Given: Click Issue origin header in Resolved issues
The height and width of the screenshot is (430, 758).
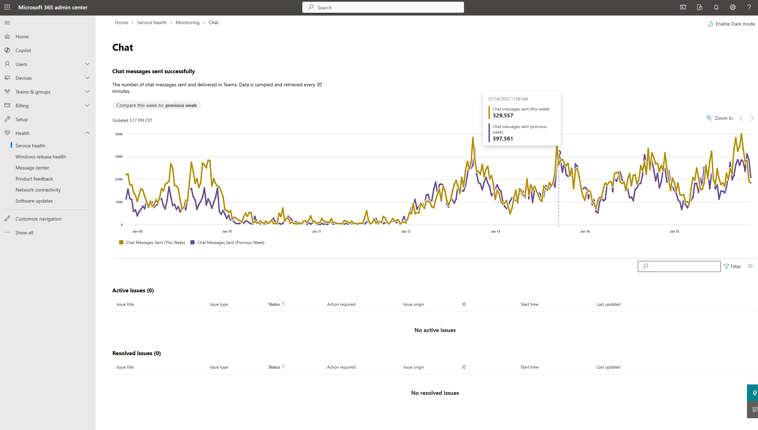Looking at the screenshot, I should click(x=414, y=367).
